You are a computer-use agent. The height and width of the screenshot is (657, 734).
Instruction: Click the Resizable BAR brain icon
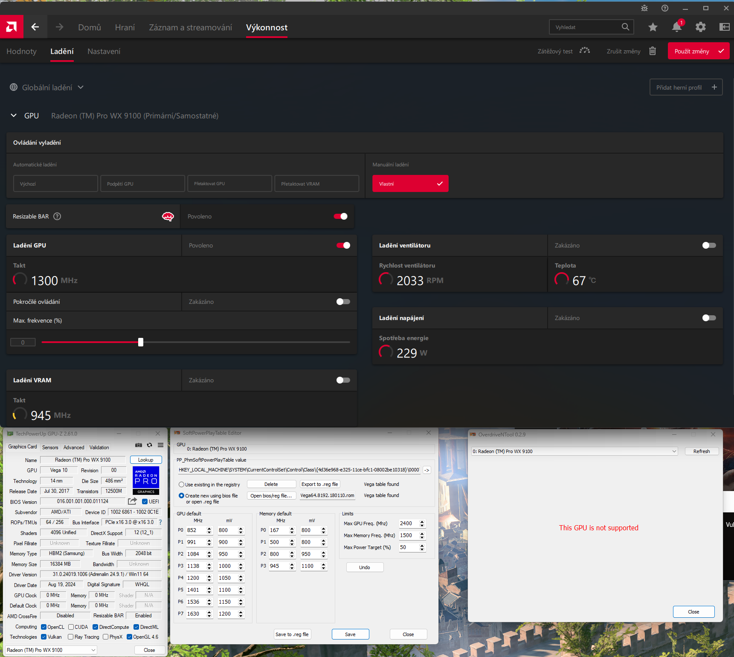click(168, 216)
